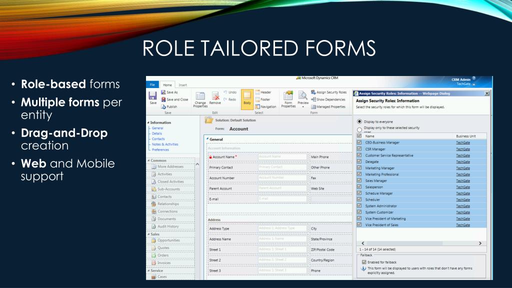This screenshot has height=288, width=512.
Task: Uncheck the Delegate role checkbox
Action: tap(359, 161)
